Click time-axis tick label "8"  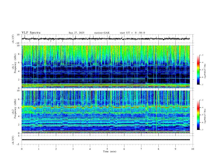point(158,149)
